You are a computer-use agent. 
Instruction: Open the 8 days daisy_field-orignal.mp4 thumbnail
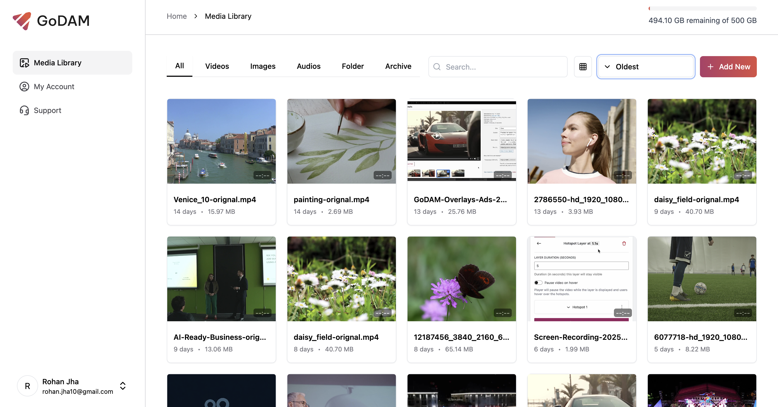[342, 279]
